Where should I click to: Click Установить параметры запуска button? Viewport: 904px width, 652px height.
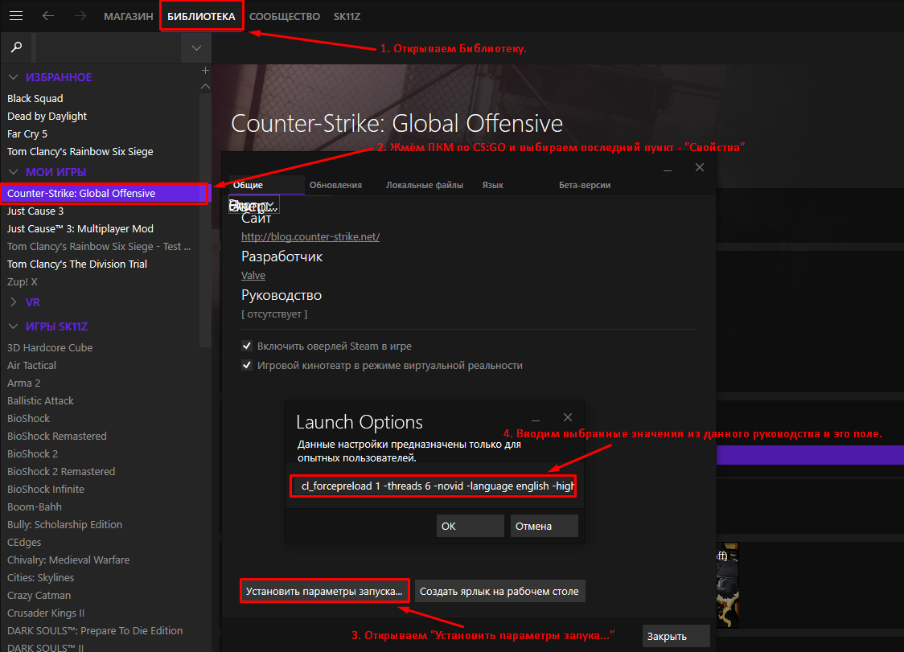(x=325, y=591)
